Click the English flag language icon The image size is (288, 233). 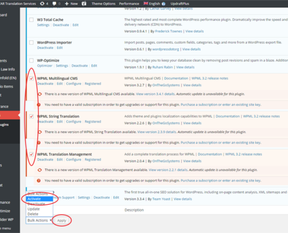click(145, 3)
